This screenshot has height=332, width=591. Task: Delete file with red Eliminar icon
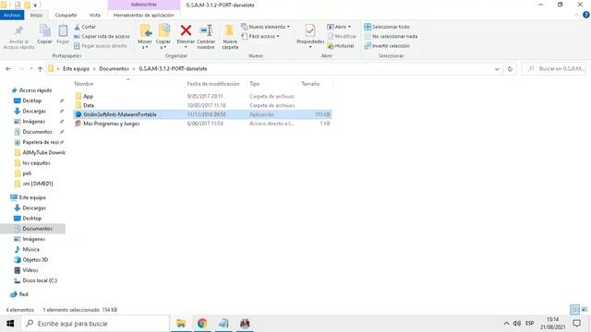(x=186, y=30)
